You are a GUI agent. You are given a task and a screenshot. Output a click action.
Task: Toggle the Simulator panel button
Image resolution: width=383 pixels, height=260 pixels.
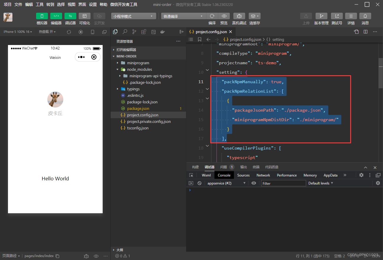click(42, 16)
